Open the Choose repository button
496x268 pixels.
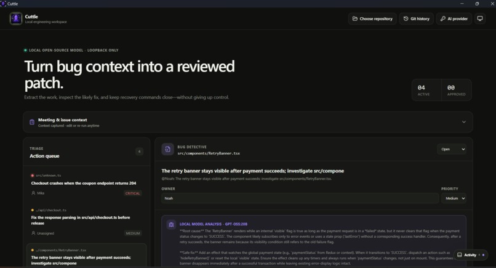click(x=372, y=18)
